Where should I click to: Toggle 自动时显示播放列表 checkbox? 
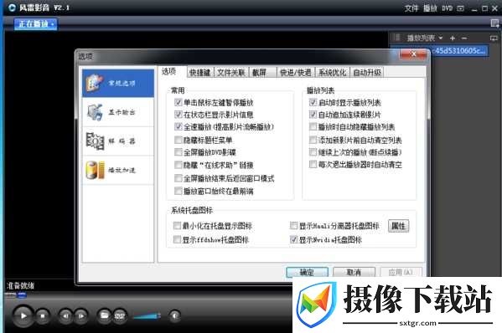pyautogui.click(x=313, y=102)
